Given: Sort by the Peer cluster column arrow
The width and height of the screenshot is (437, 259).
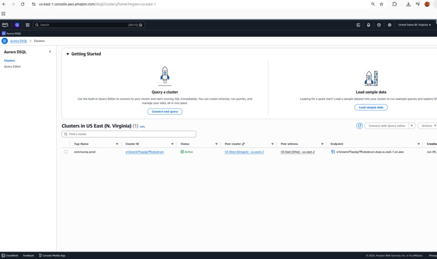Looking at the screenshot, I should tap(272, 144).
